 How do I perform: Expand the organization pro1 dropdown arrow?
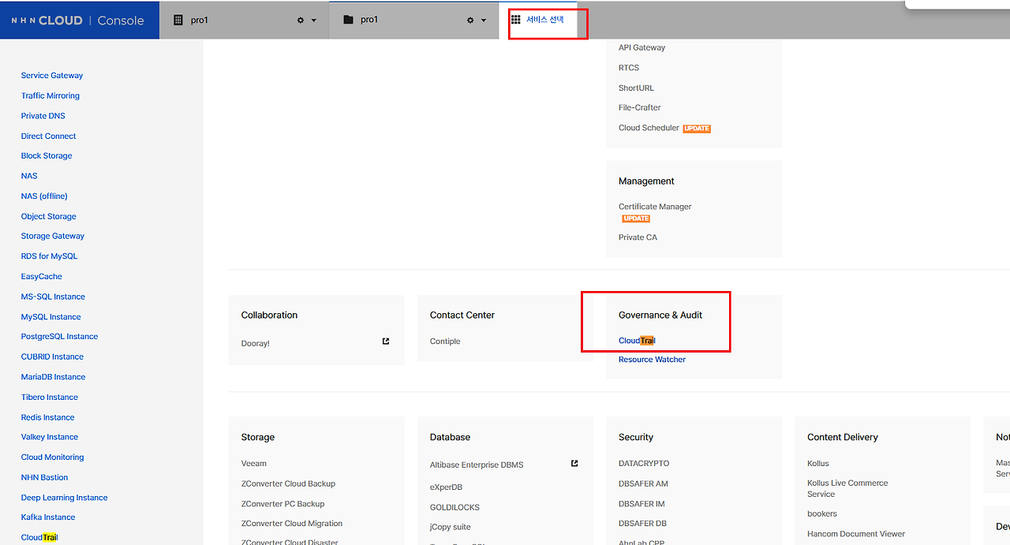pyautogui.click(x=314, y=21)
